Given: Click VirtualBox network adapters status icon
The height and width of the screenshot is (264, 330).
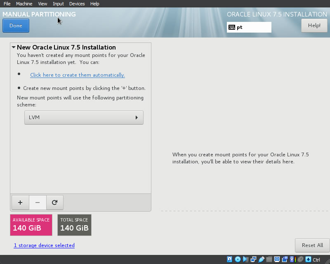Looking at the screenshot, I should (x=254, y=259).
